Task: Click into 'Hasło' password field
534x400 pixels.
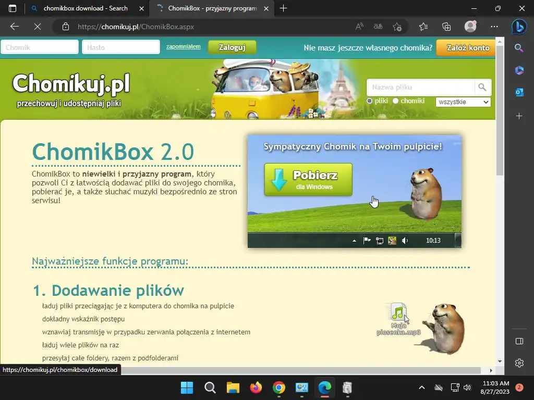Action: 120,47
